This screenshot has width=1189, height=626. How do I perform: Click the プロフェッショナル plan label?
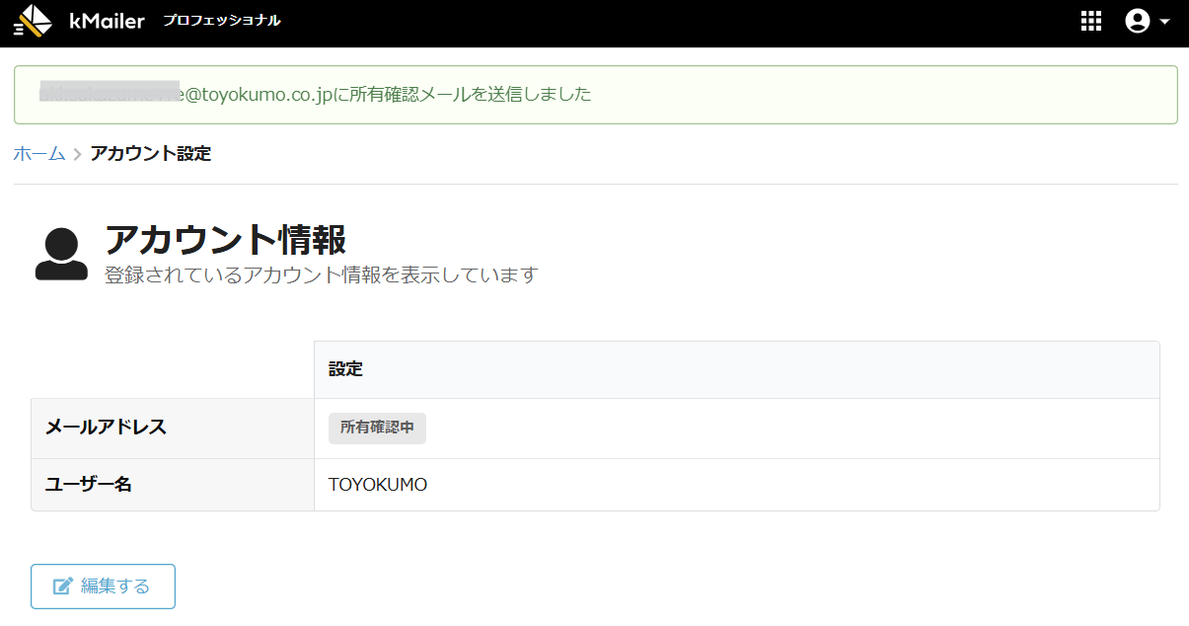222,21
